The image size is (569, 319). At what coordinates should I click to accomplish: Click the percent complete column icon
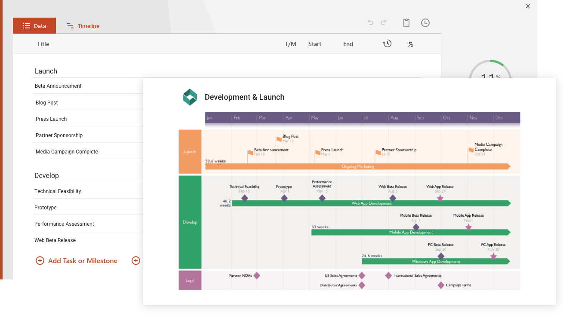click(410, 43)
